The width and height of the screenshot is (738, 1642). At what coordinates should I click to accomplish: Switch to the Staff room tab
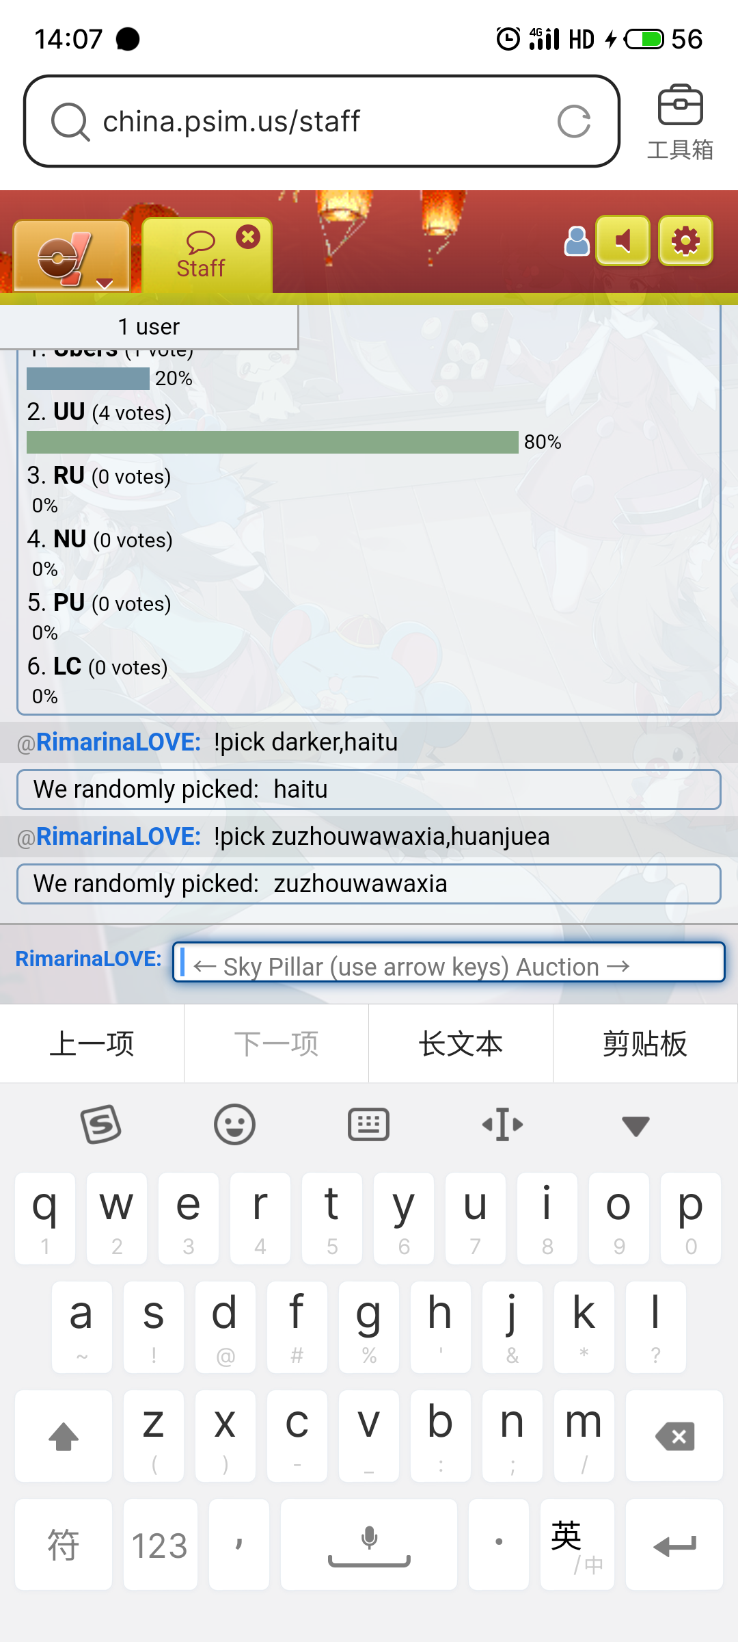(200, 256)
